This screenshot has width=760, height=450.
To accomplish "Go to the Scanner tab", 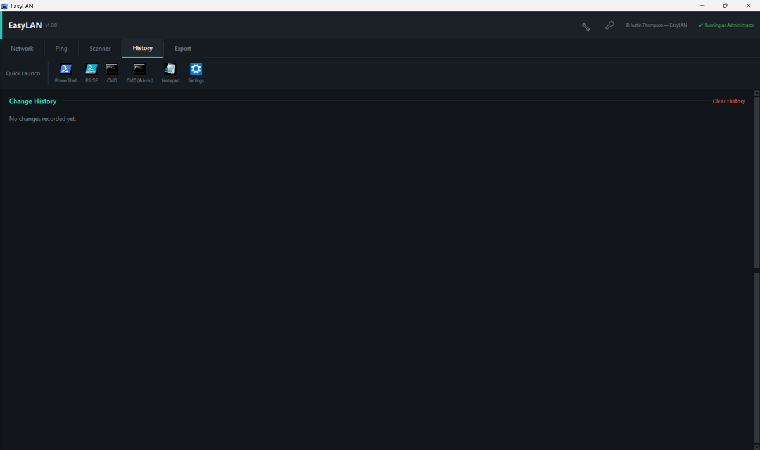I will (x=100, y=49).
